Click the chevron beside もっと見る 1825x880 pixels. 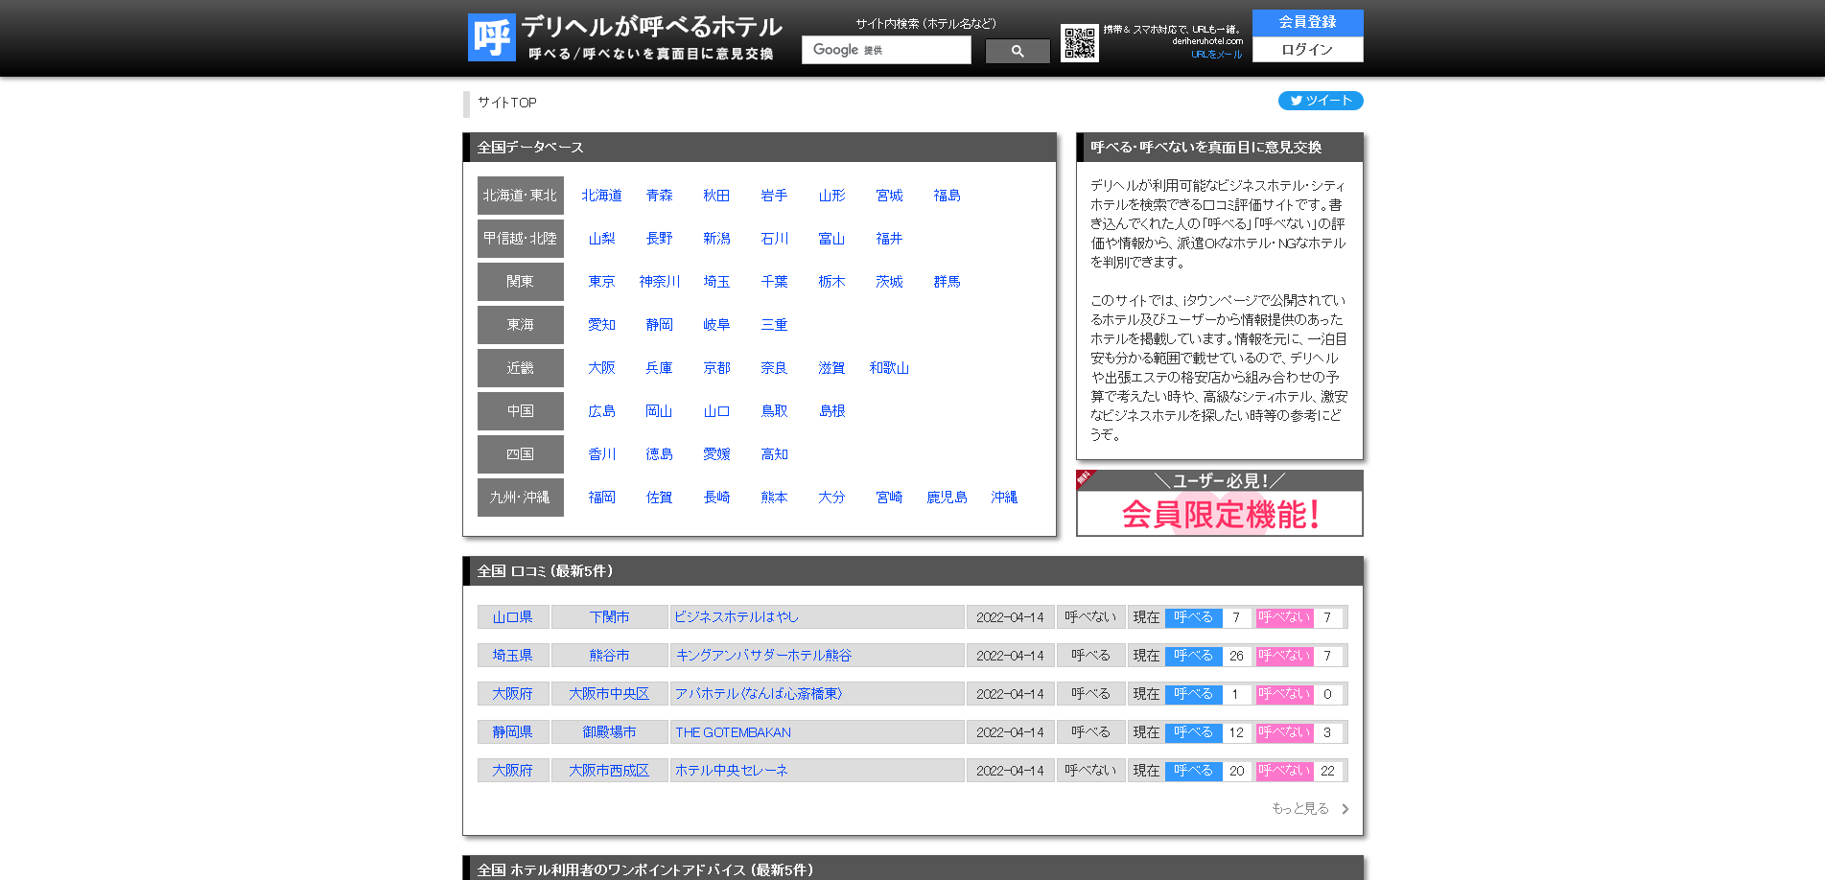point(1345,809)
